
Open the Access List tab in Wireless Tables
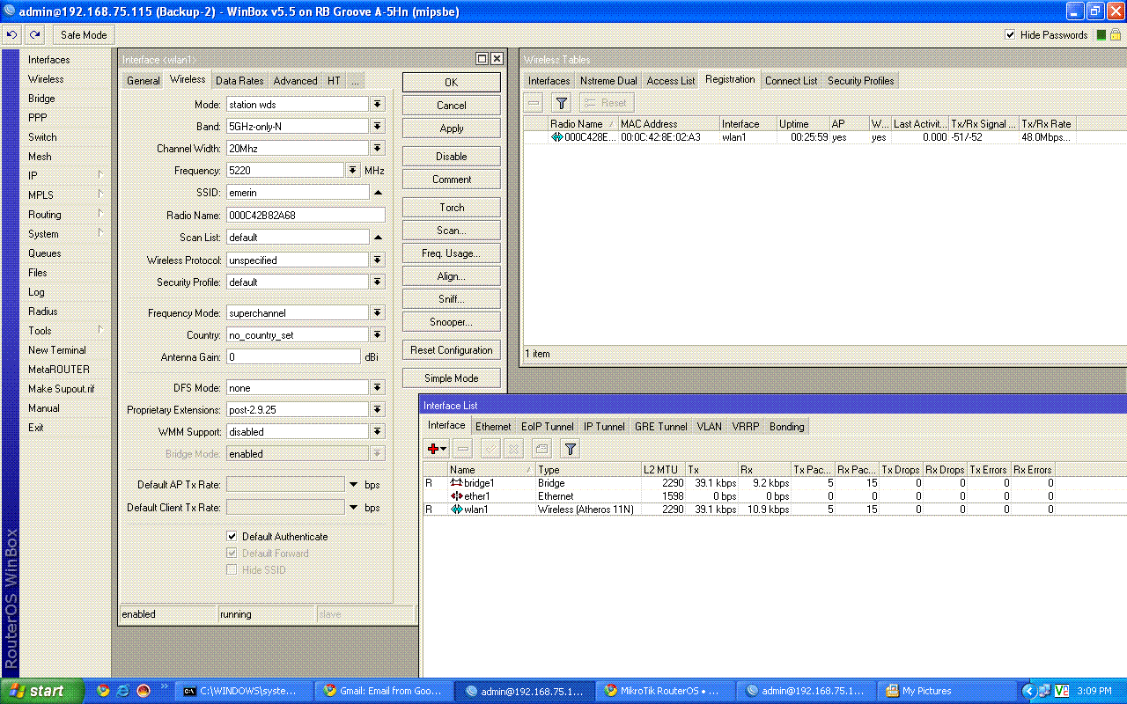(x=671, y=80)
